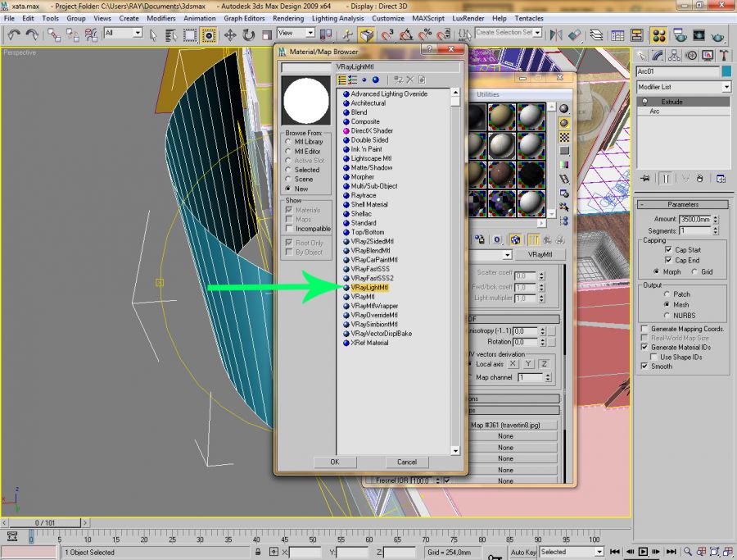737x560 pixels.
Task: Click Zoom magnifier viewport control
Action: (x=687, y=552)
